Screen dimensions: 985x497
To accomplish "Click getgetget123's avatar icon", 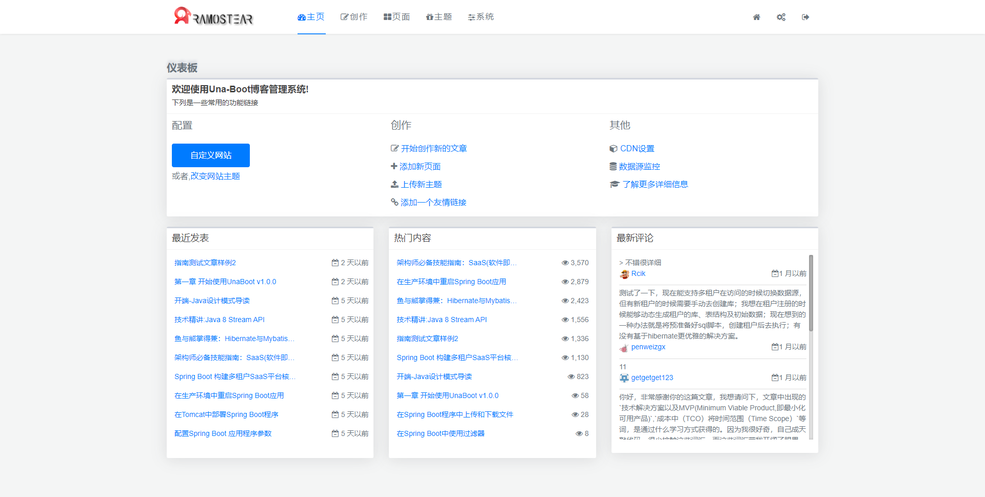I will click(624, 378).
